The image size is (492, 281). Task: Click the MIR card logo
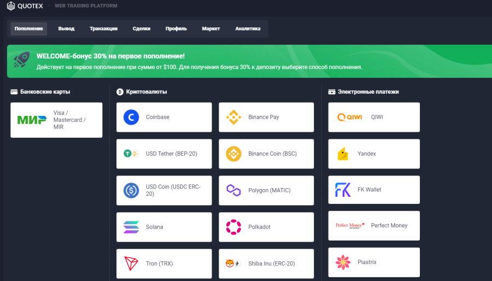(x=32, y=120)
